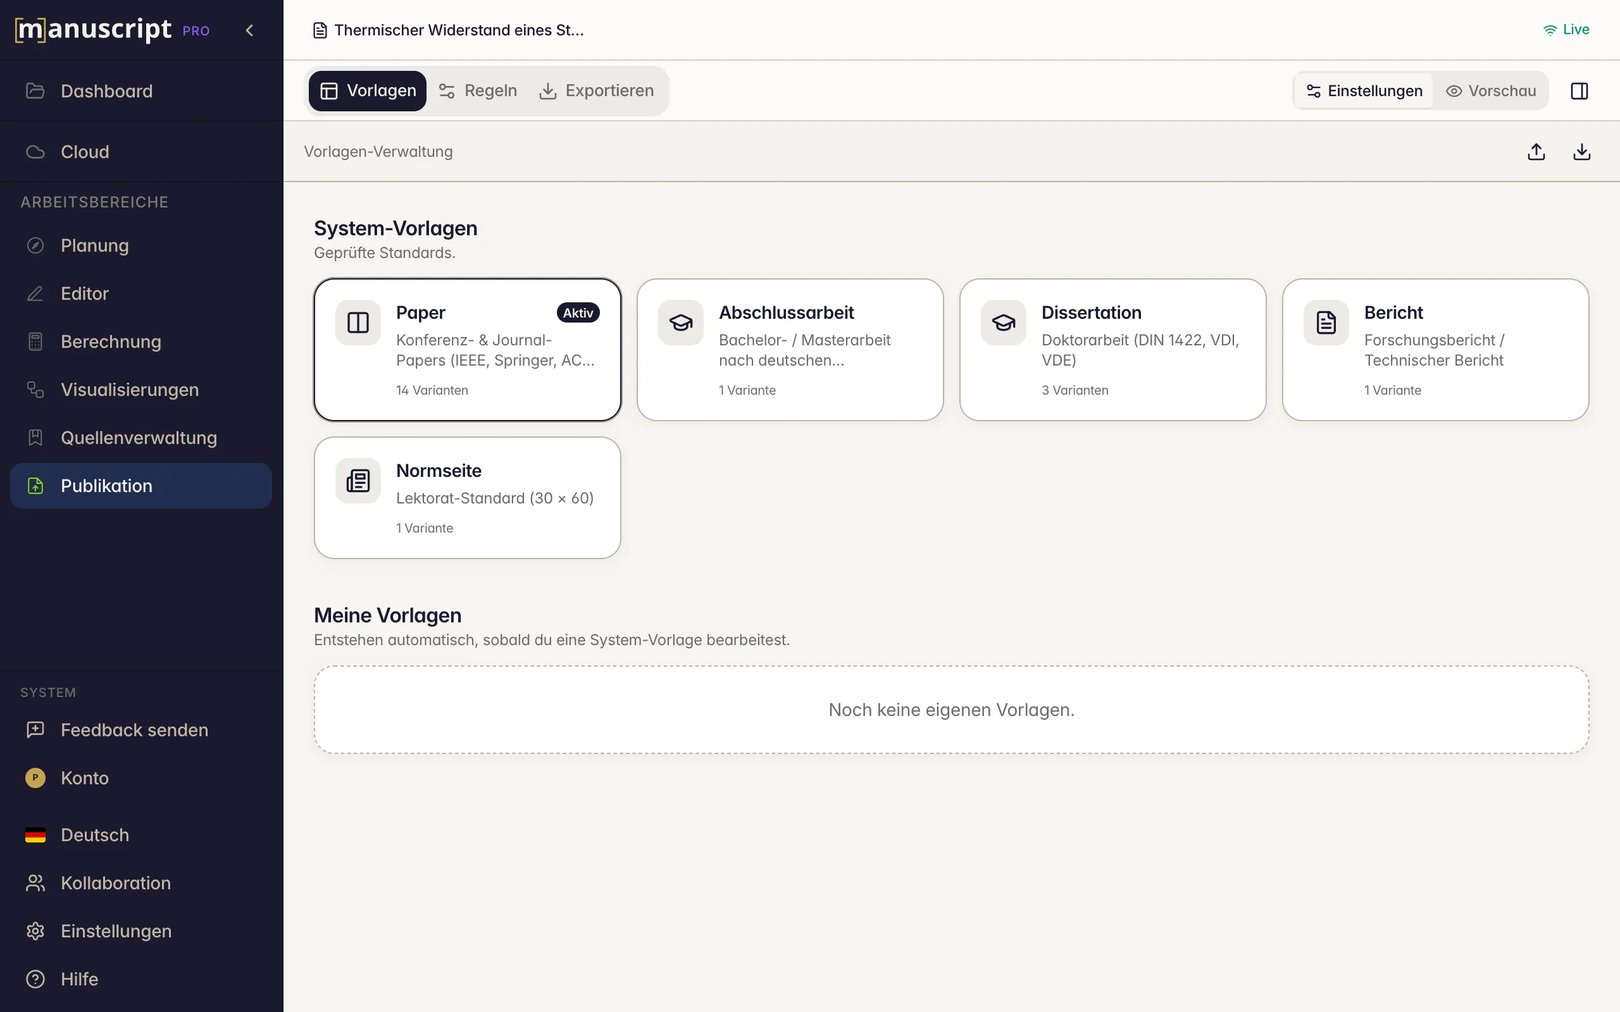Click Feedback senden
1620x1012 pixels.
[141, 729]
